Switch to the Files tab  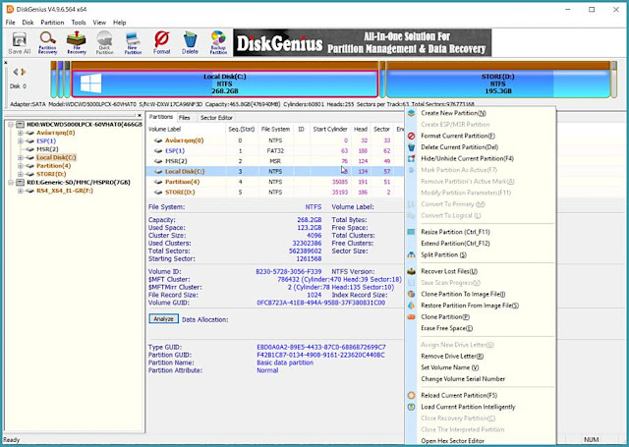coord(185,118)
